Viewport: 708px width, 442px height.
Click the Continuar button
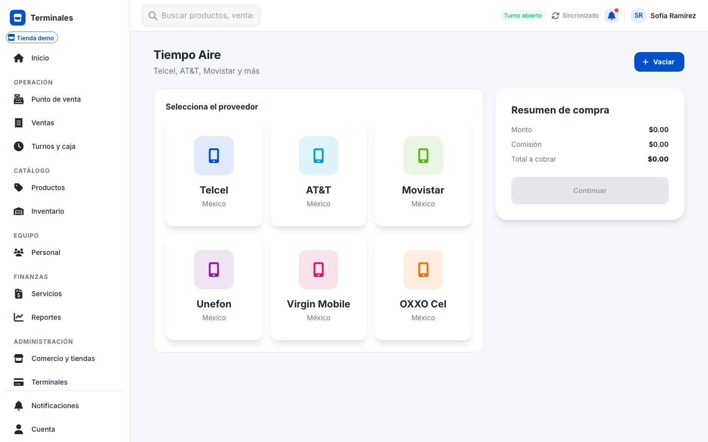(590, 191)
